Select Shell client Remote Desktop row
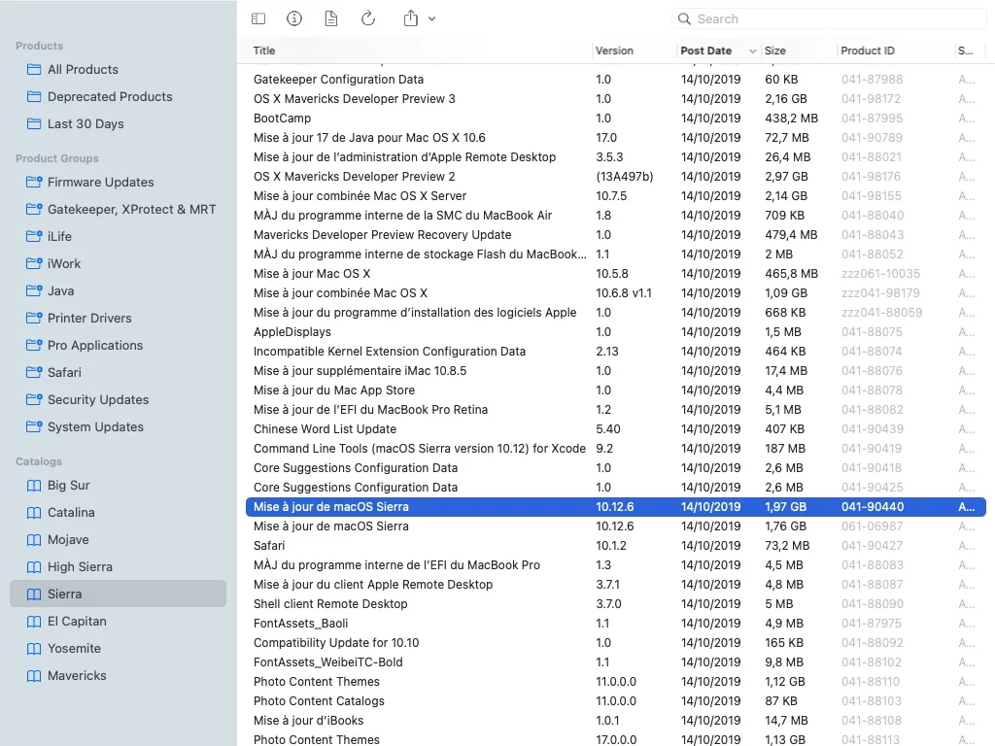 (x=615, y=604)
